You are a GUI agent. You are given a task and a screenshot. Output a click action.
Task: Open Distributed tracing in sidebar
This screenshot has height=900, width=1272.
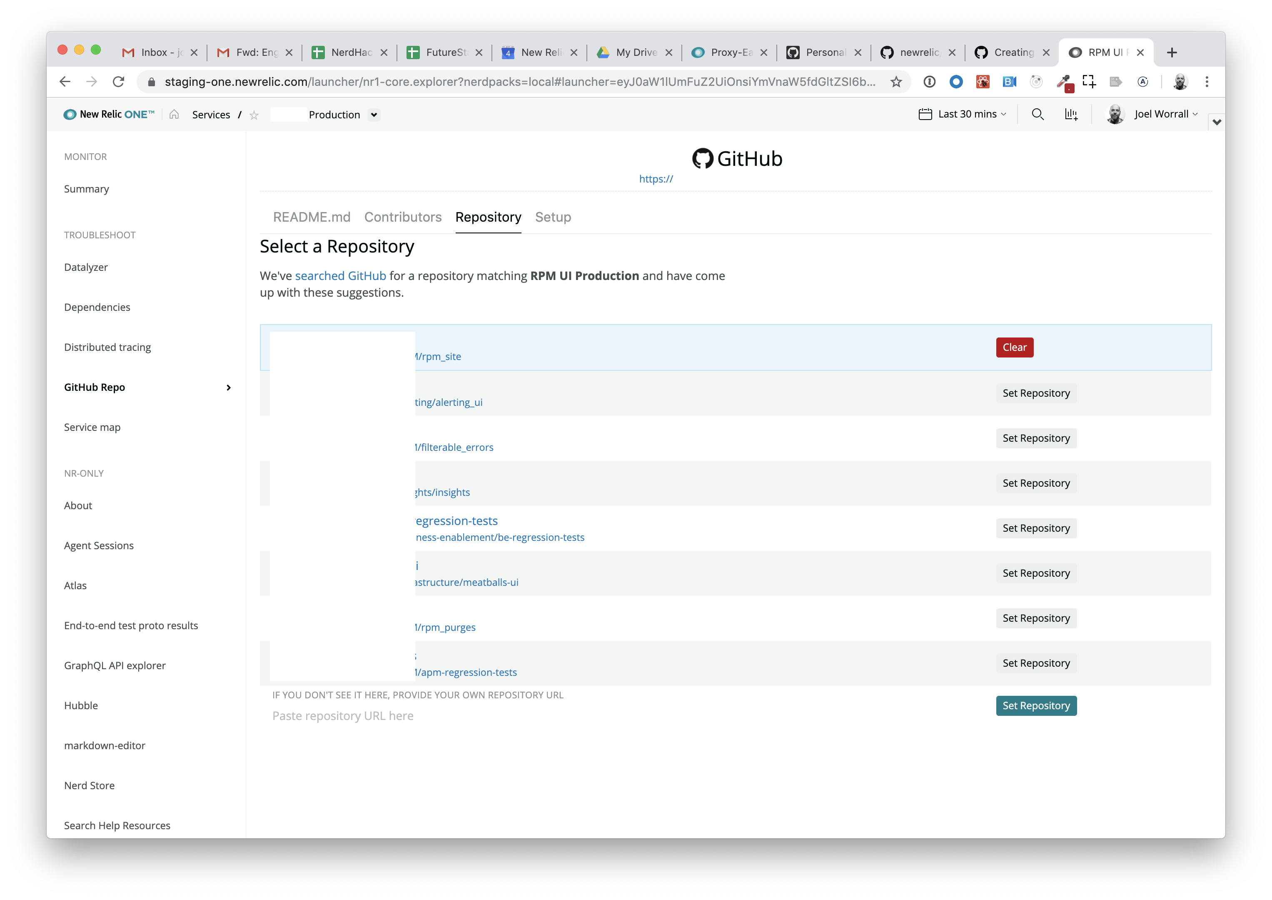click(x=107, y=347)
